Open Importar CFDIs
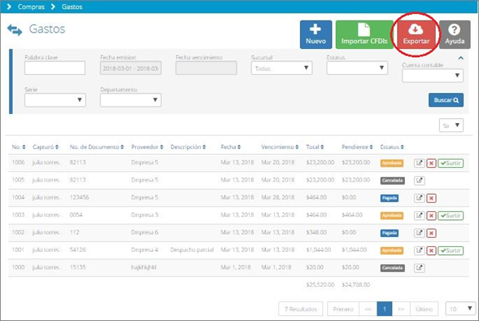This screenshot has height=321, width=479. [364, 34]
